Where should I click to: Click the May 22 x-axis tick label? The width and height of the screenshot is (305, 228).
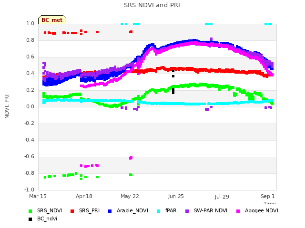pyautogui.click(x=130, y=196)
